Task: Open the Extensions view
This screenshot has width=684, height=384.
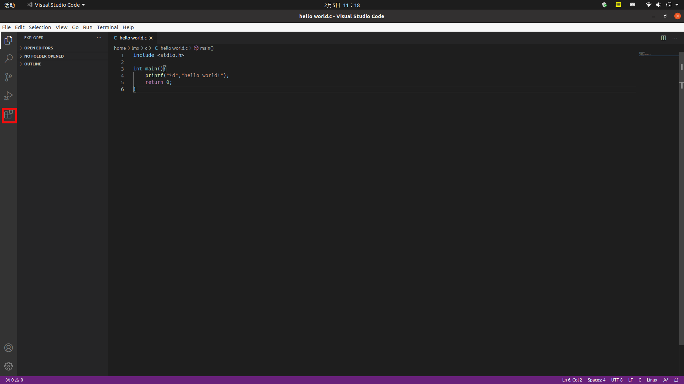Action: [x=9, y=115]
